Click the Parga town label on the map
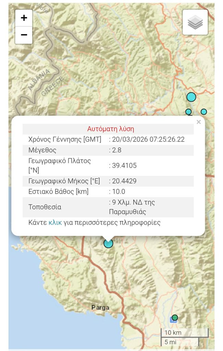Viewport: 223px width, 351px height. coord(100,307)
